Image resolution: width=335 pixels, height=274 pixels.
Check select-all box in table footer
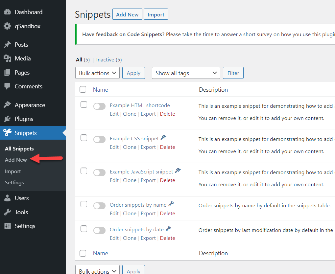83,253
